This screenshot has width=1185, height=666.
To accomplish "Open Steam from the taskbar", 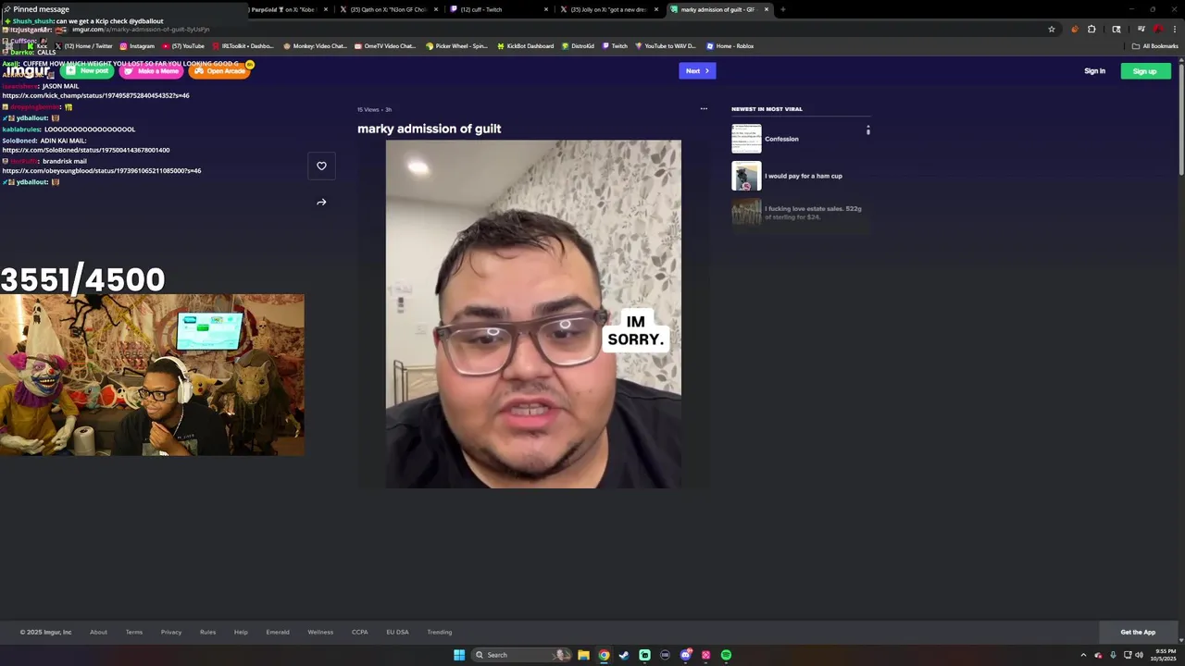I will pos(624,655).
